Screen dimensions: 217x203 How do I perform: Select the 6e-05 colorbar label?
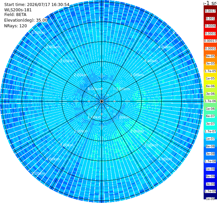click(x=210, y=56)
